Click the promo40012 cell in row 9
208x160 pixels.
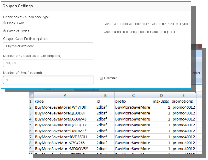tap(183, 149)
